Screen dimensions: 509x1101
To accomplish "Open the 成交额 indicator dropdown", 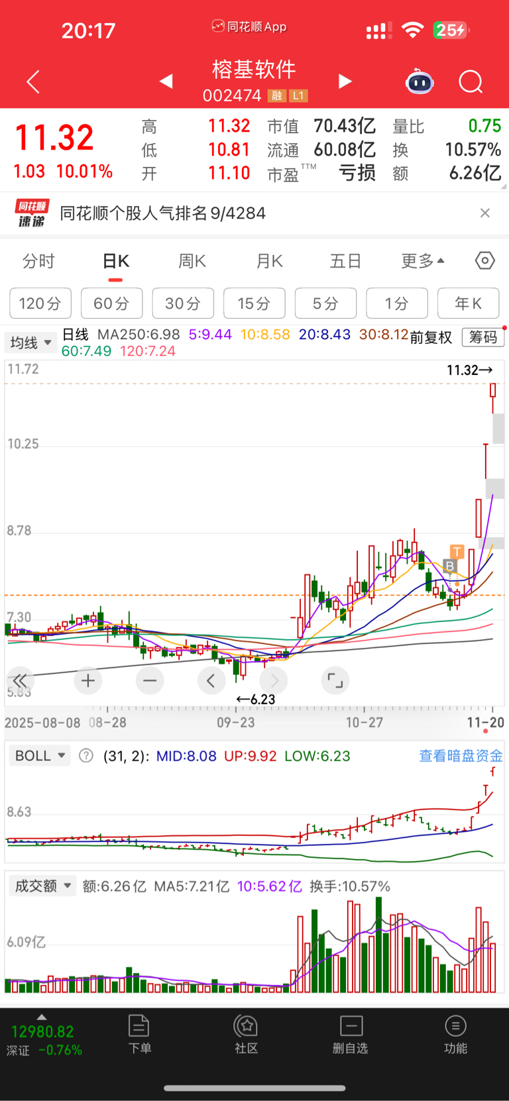I will (x=42, y=886).
